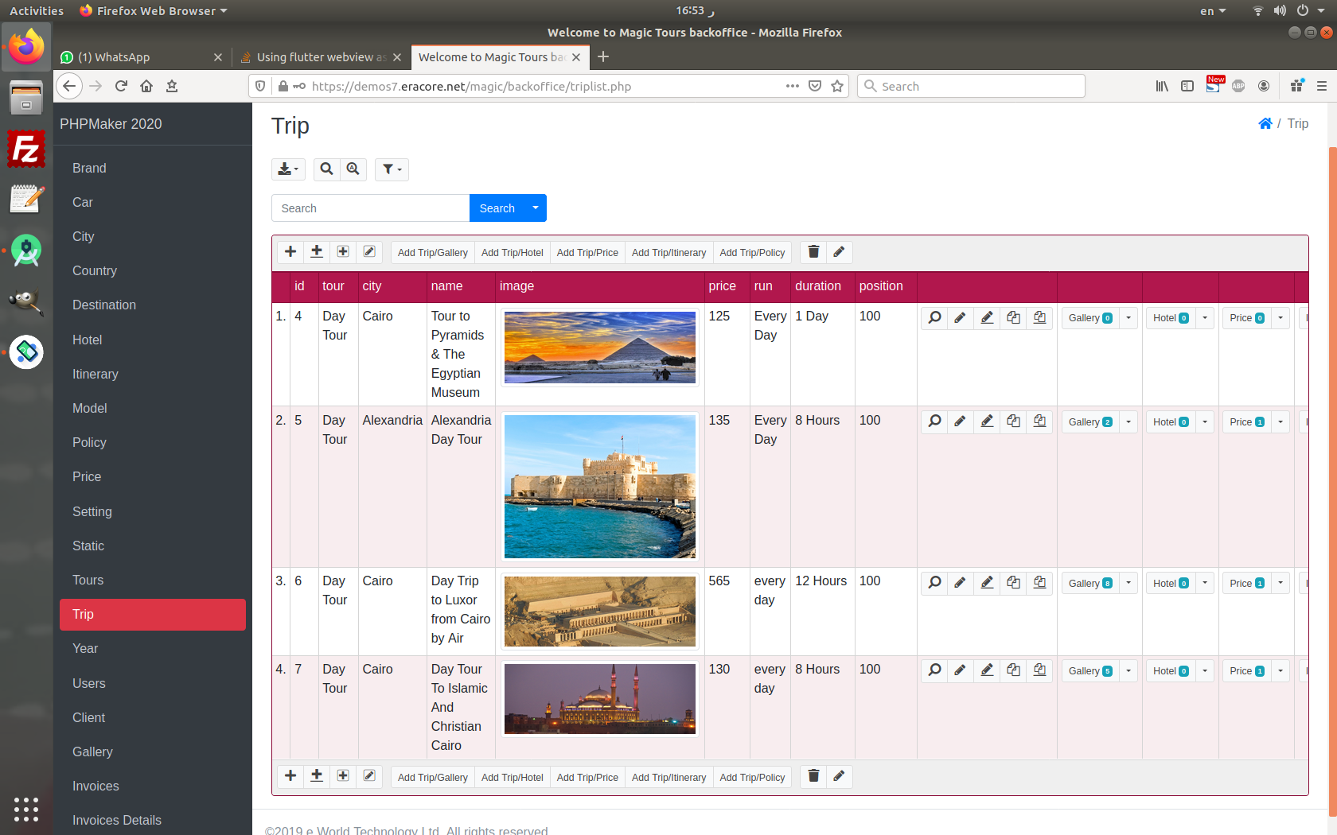The height and width of the screenshot is (835, 1337).
Task: Open the Destination sidebar menu item
Action: click(x=104, y=305)
